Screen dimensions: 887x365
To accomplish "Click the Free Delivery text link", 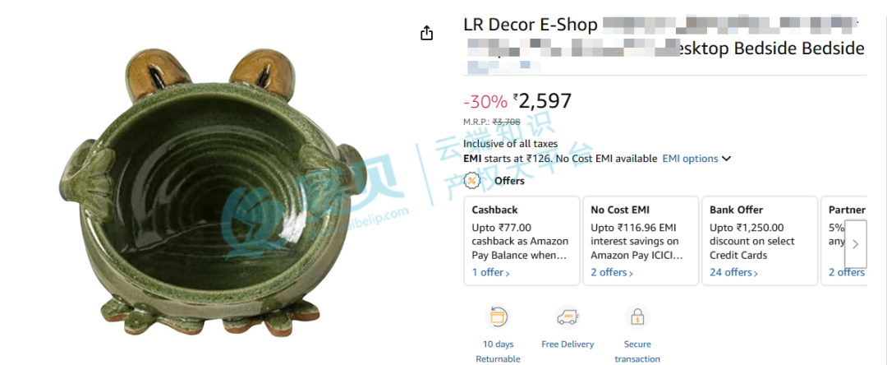I will [x=568, y=344].
